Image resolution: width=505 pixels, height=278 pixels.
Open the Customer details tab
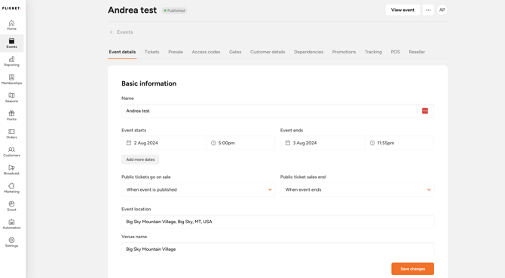tap(268, 52)
